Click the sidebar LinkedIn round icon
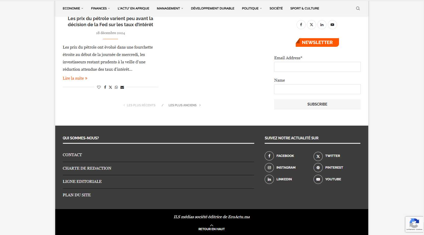Screen dimensions: 424x235 point(322,25)
